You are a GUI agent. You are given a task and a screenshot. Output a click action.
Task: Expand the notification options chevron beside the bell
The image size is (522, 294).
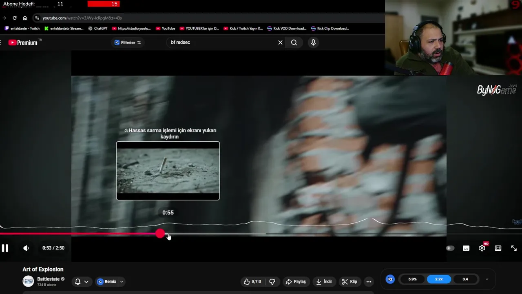click(86, 282)
